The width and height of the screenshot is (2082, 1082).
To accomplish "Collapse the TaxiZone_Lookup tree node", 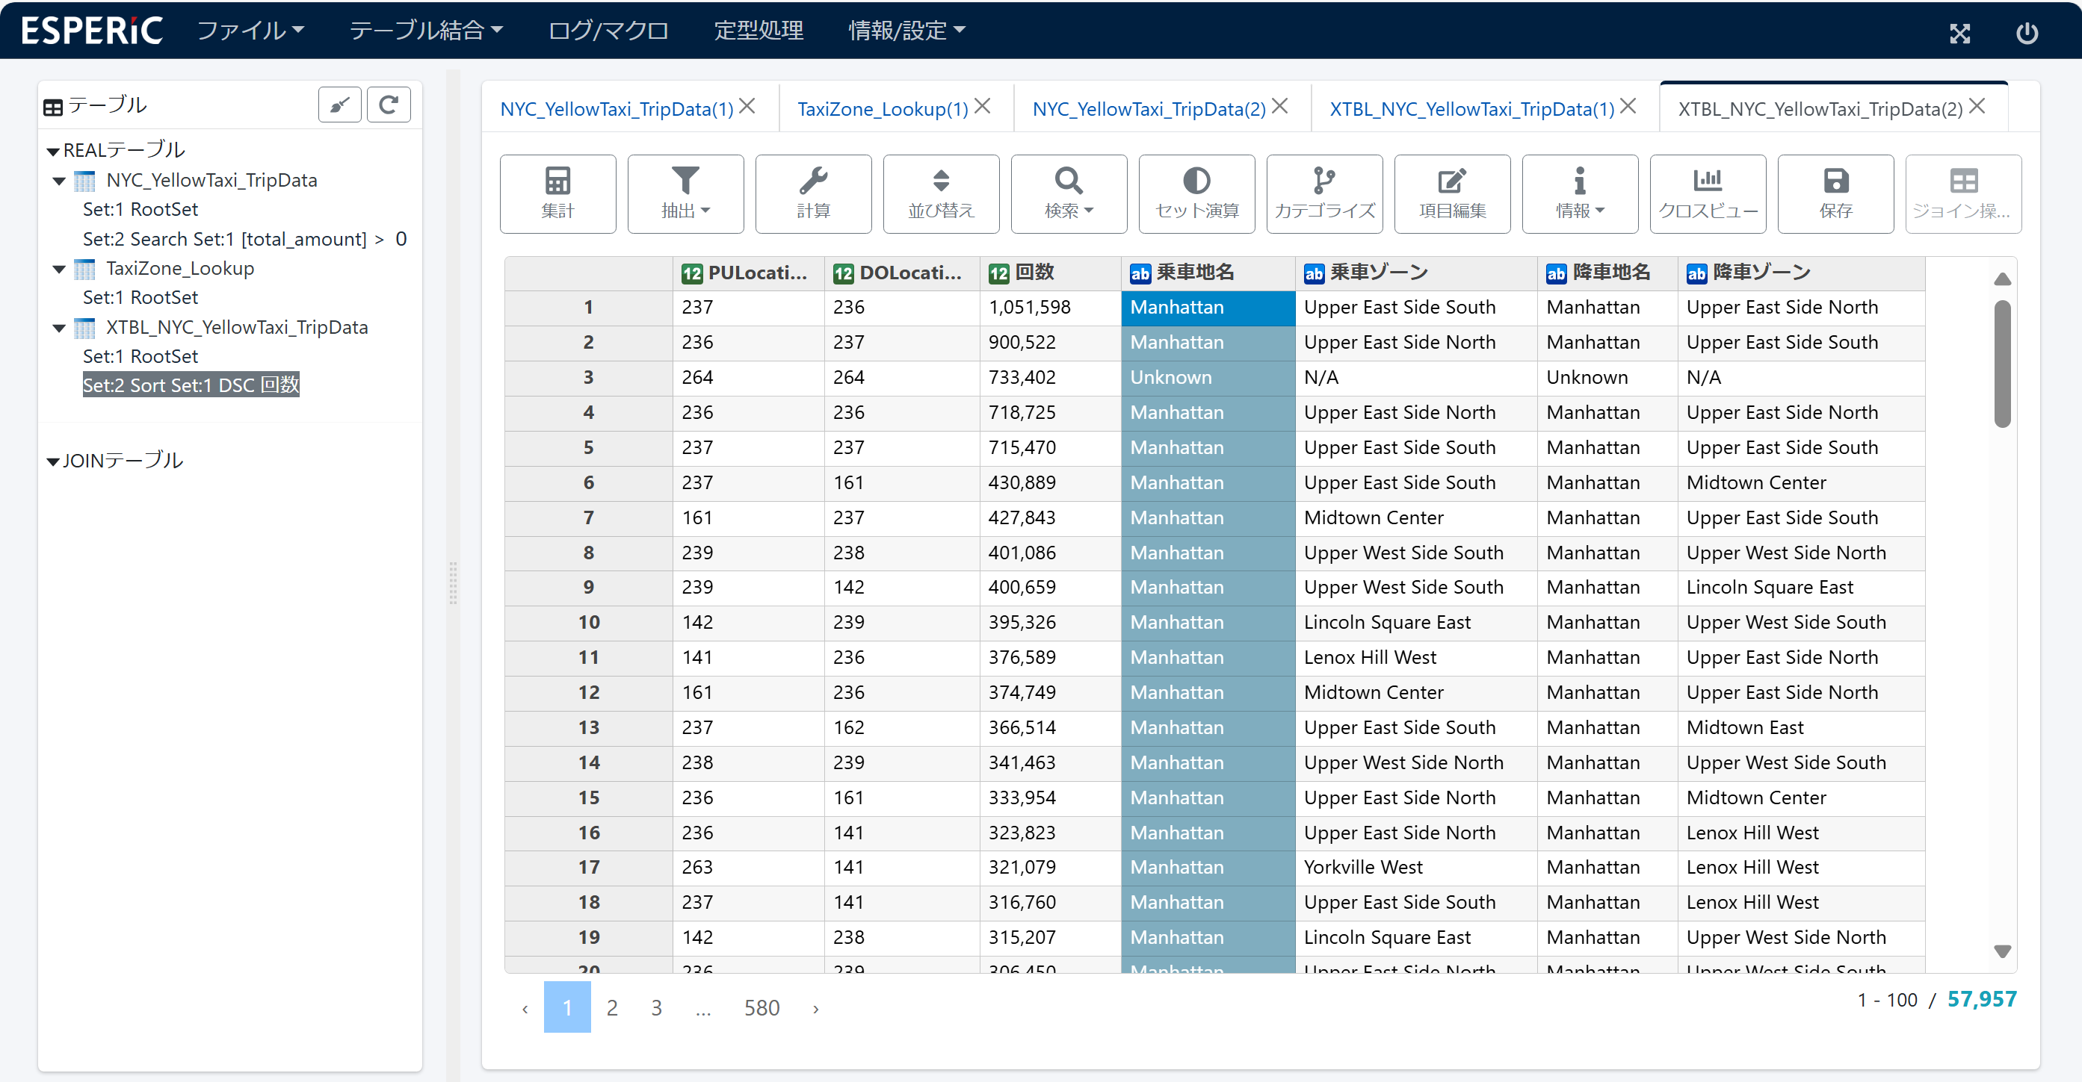I will [x=59, y=269].
